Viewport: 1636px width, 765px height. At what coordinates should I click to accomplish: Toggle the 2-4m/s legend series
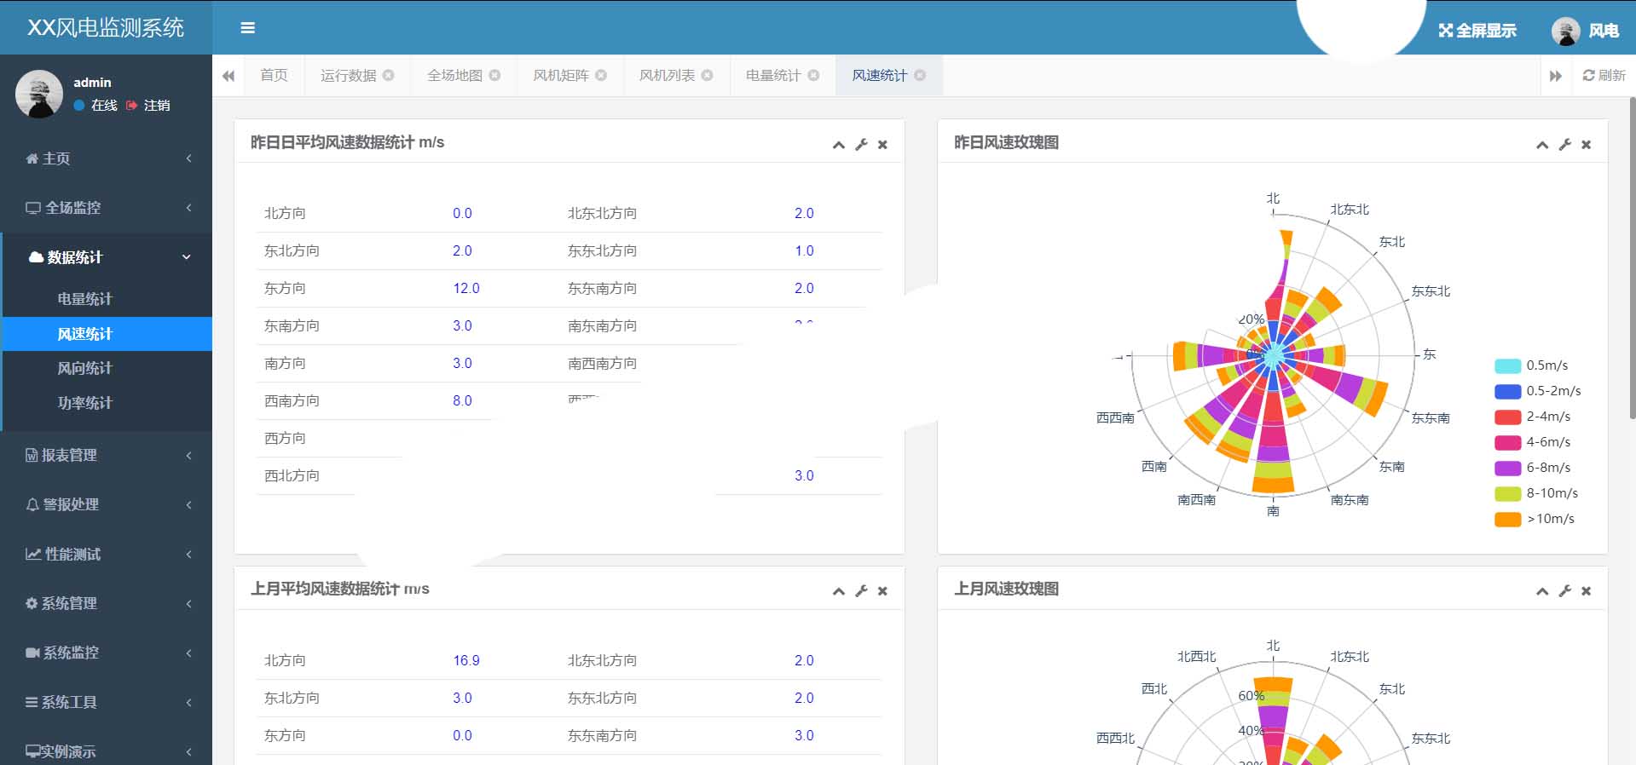pos(1507,417)
